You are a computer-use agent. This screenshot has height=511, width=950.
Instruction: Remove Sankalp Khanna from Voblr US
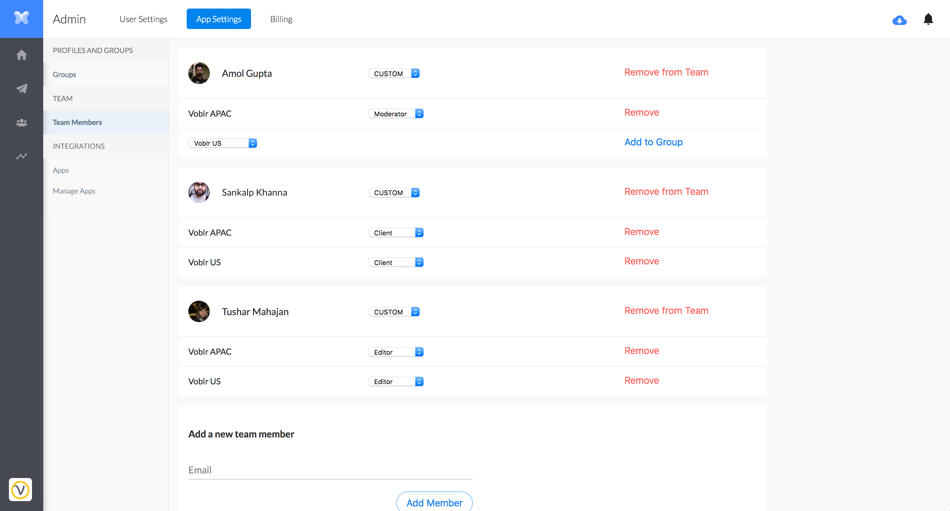tap(641, 261)
